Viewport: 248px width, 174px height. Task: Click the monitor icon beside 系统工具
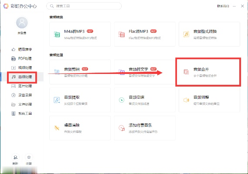point(14,114)
